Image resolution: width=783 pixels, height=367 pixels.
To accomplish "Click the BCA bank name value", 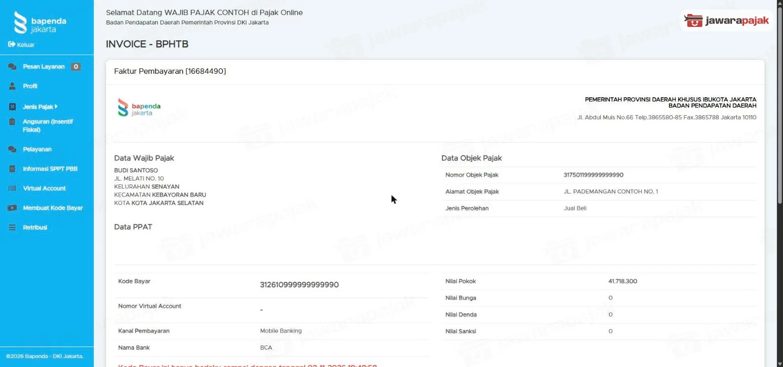I will pos(266,348).
